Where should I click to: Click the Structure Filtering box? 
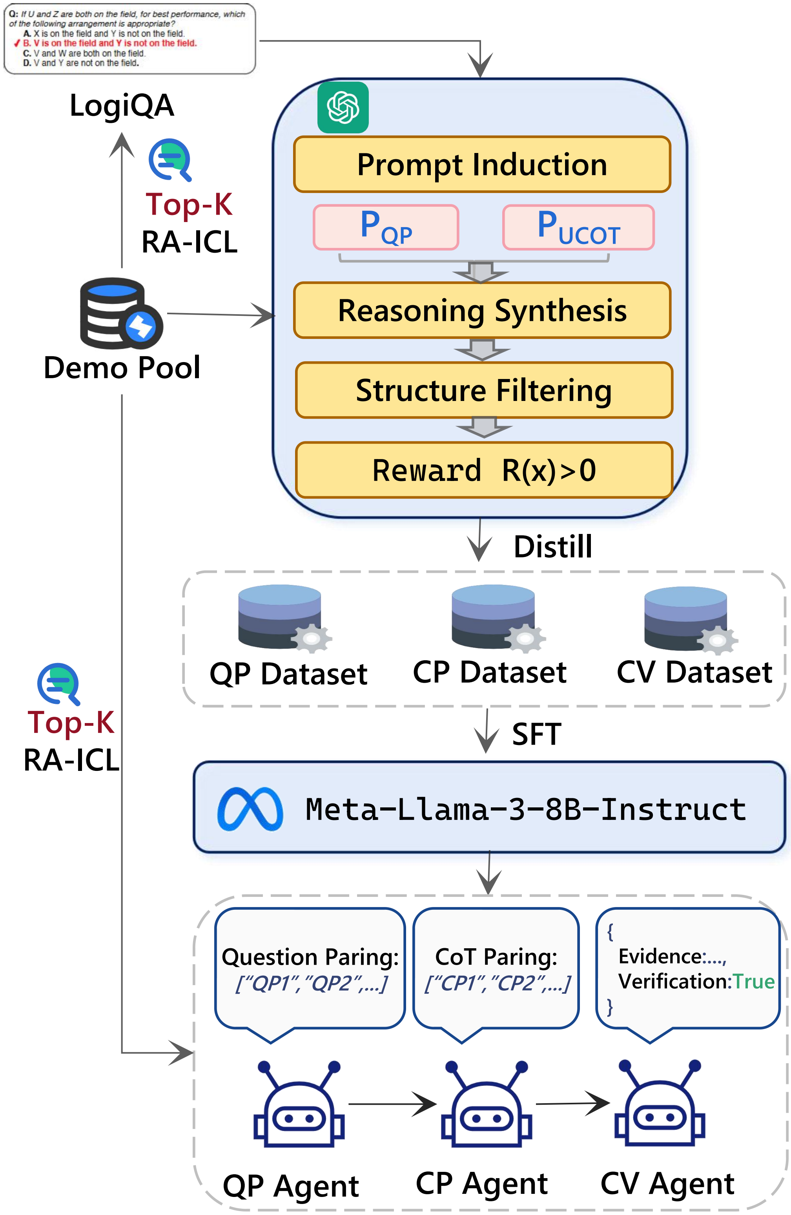[484, 390]
